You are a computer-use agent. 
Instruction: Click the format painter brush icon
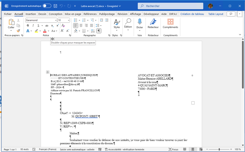(x=18, y=31)
